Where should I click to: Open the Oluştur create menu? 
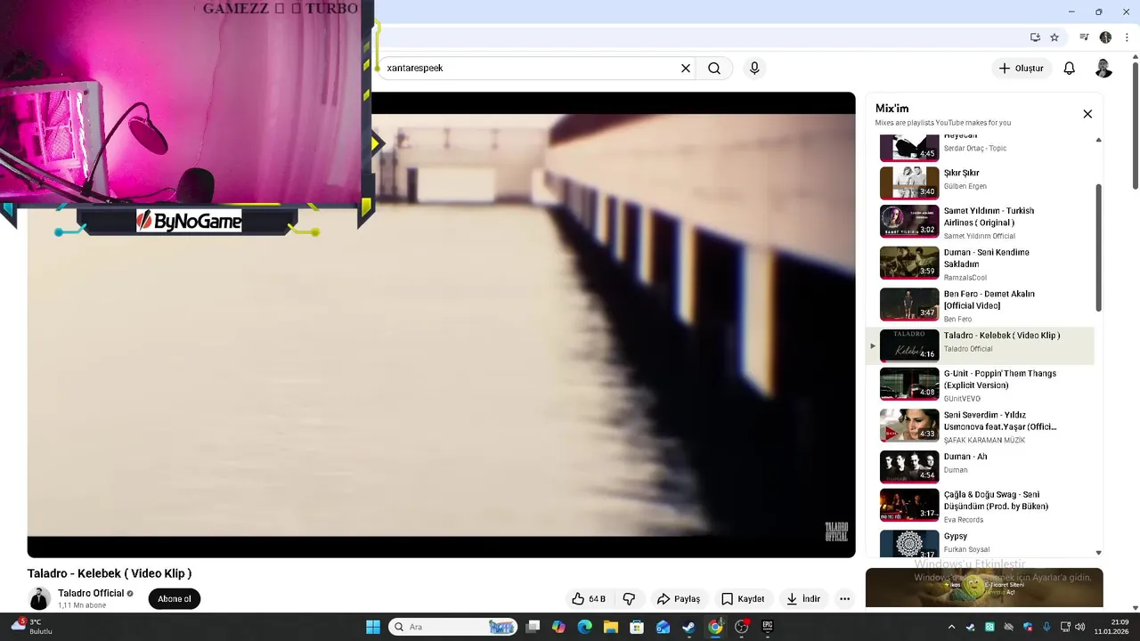[x=1021, y=69]
